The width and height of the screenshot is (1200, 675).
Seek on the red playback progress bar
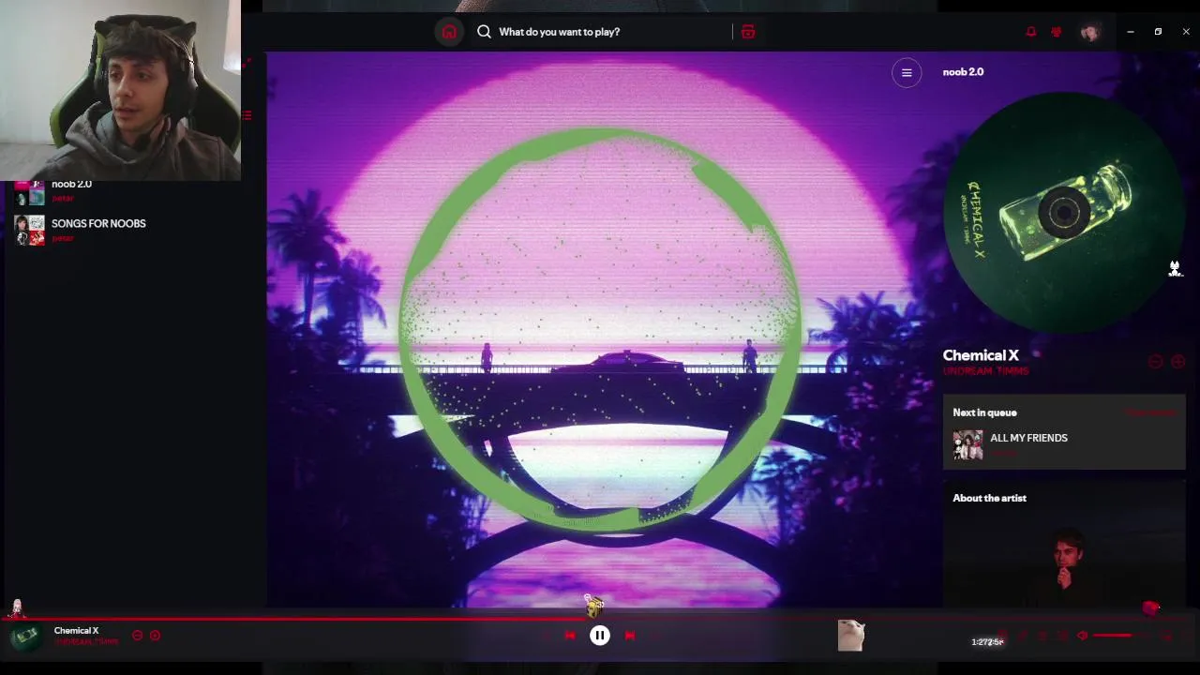tap(600, 619)
